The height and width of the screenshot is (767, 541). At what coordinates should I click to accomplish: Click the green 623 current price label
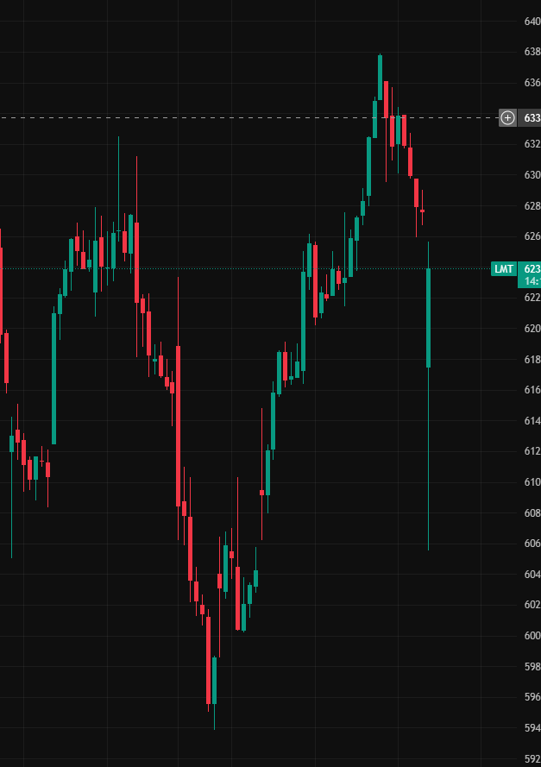tap(532, 269)
